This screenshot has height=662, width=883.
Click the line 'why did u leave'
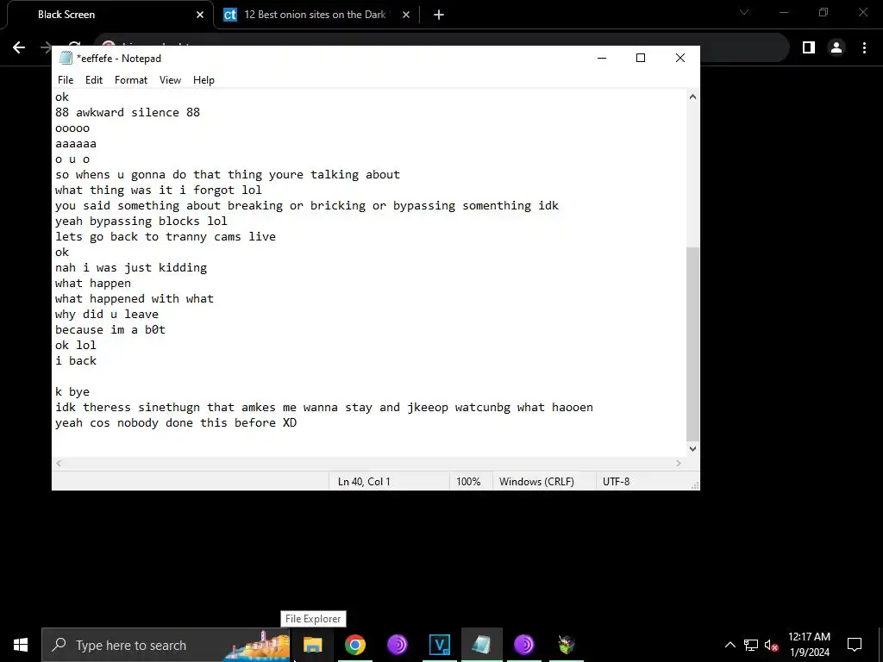(106, 314)
